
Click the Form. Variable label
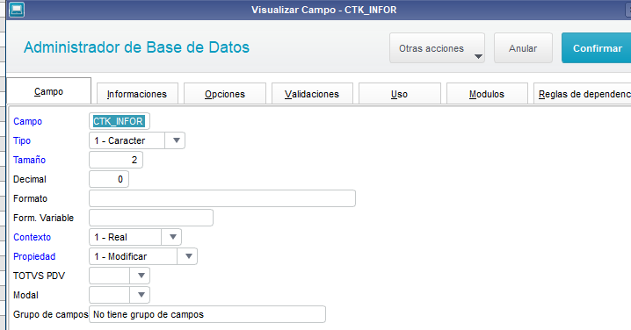43,218
